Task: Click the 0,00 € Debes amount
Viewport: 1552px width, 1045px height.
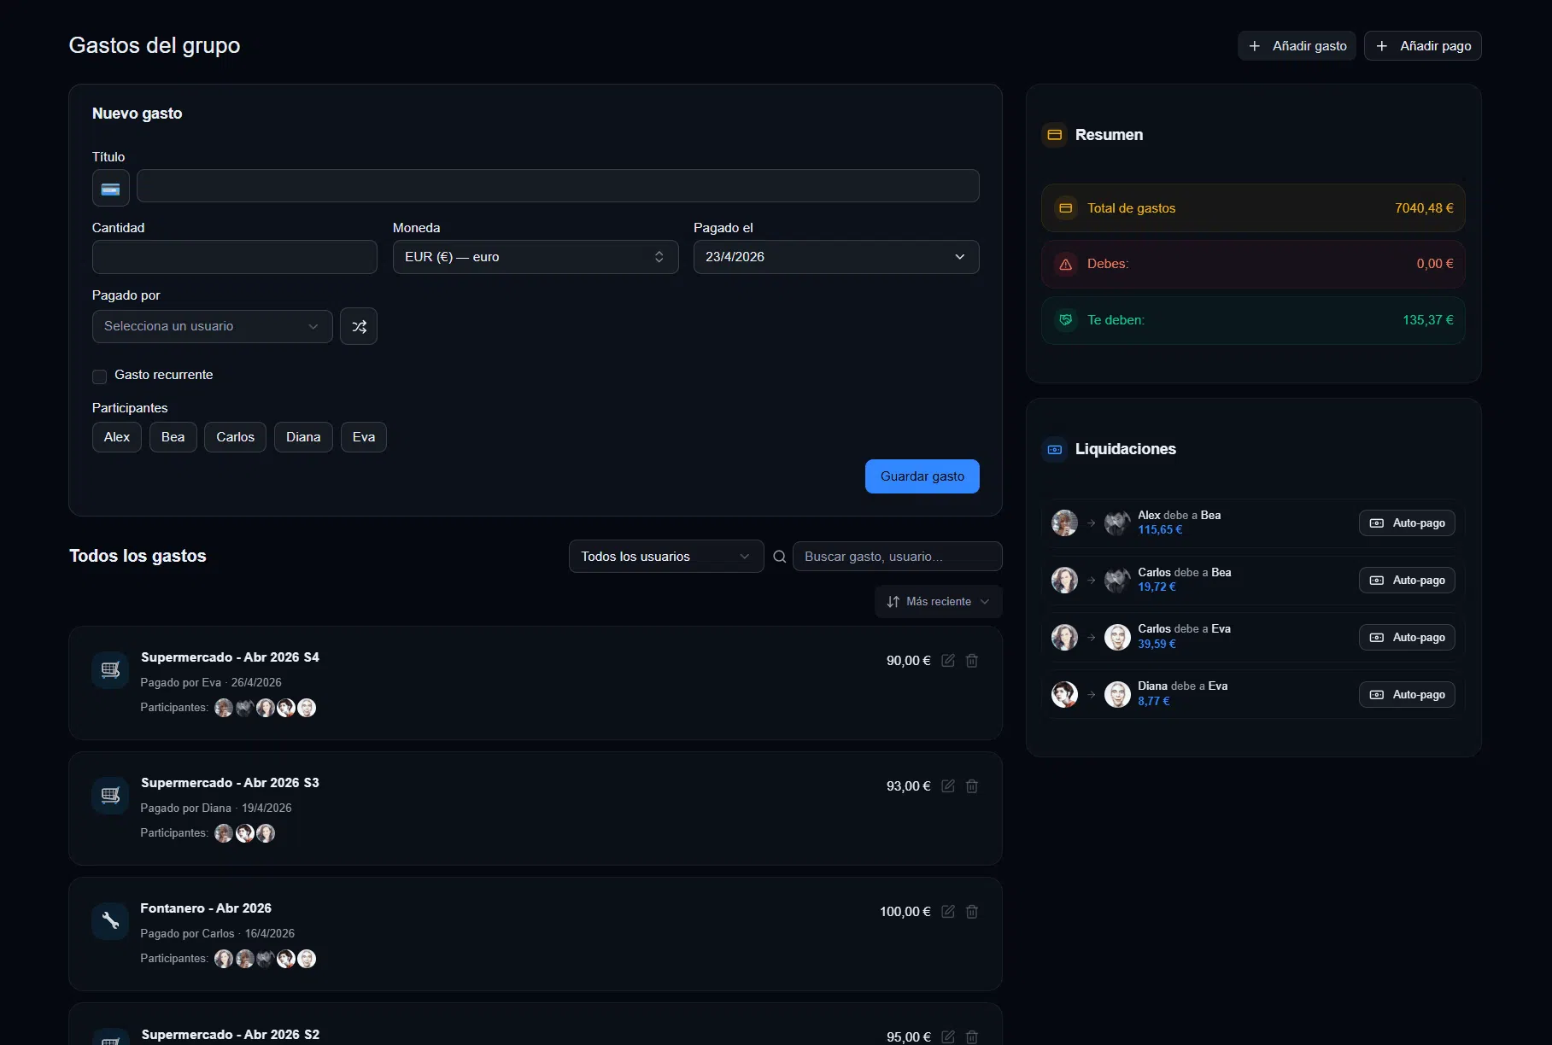Action: (x=1435, y=264)
